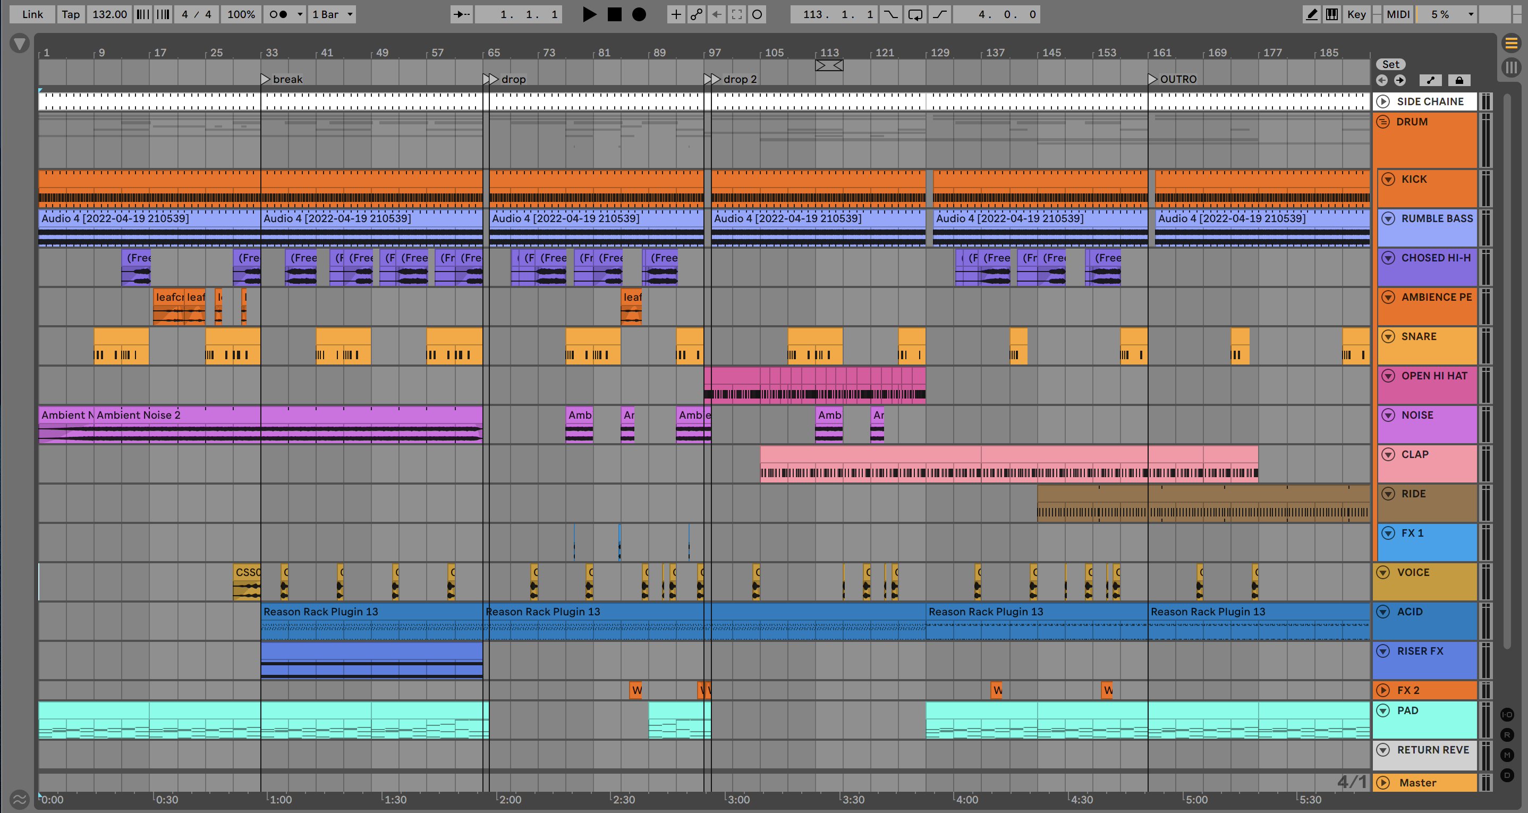The image size is (1528, 813).
Task: Toggle the Follow playback arrow icon
Action: [461, 14]
